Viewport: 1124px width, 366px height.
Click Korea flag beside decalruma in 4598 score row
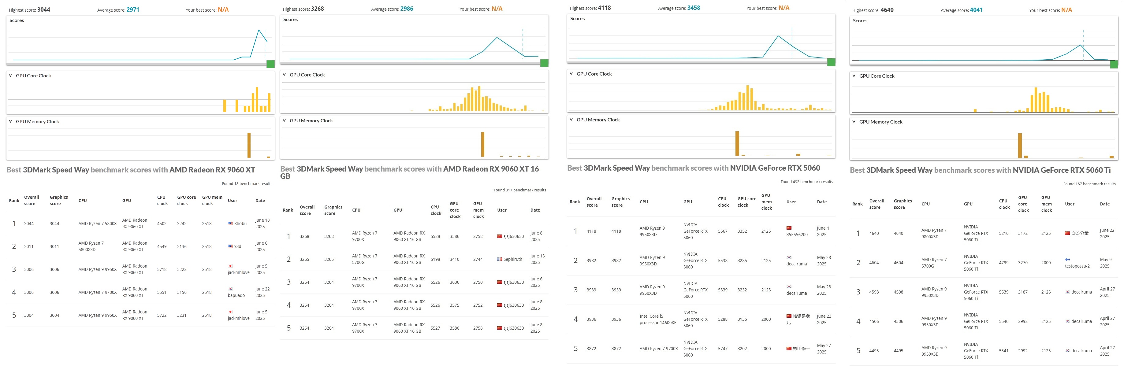click(1067, 292)
